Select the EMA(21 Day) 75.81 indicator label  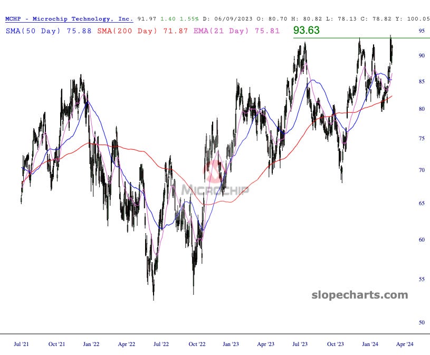[x=236, y=31]
